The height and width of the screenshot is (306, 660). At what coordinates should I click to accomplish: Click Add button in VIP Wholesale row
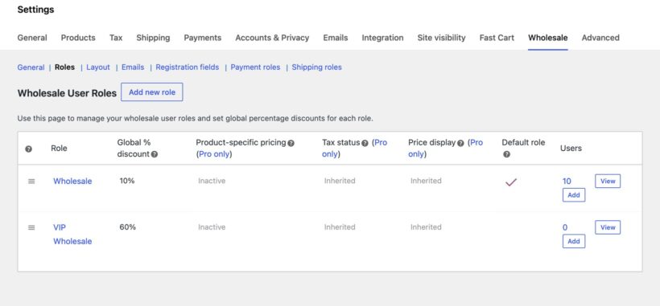tap(574, 242)
